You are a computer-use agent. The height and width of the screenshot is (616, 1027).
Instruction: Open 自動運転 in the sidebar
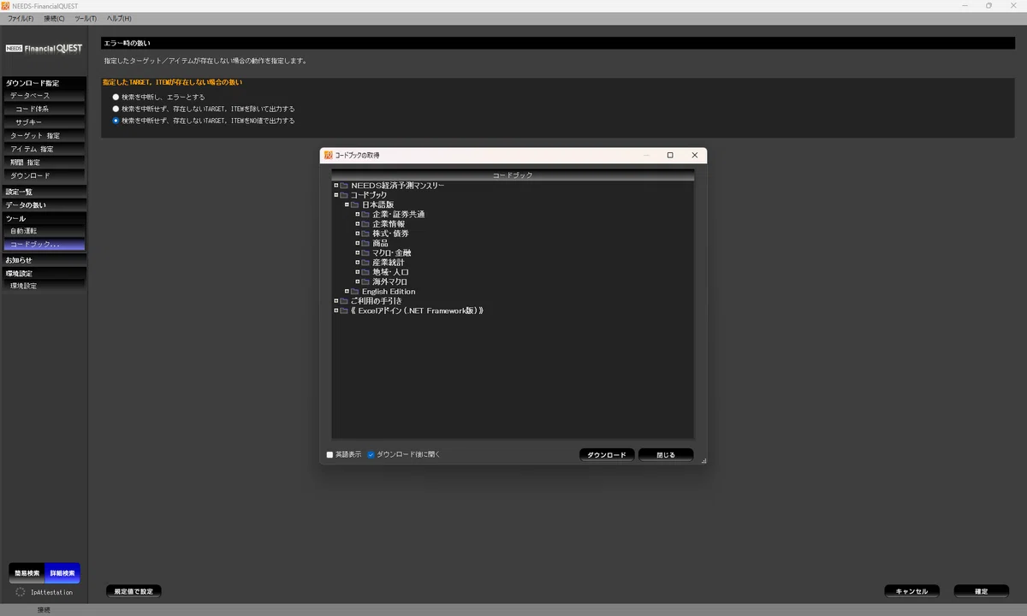44,231
